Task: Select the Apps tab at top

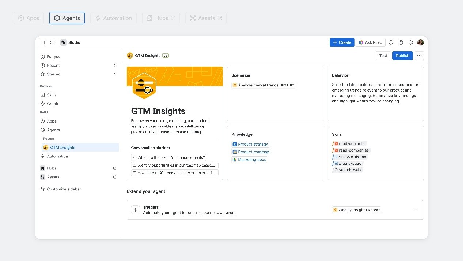Action: [29, 18]
